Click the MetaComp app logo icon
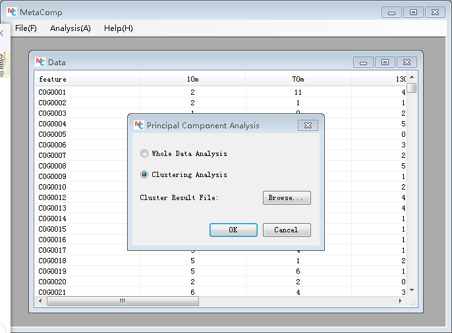Viewport: 452px width, 333px height. 11,13
